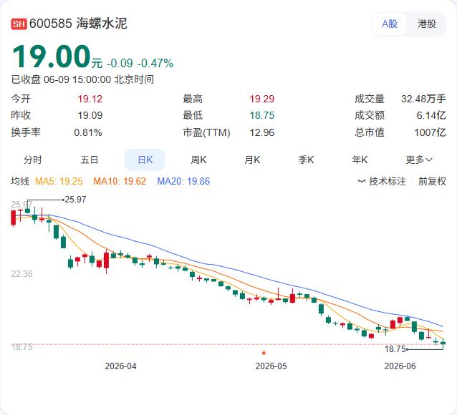Screen dimensions: 457x415
Task: Click the current price 19.00
Action: pos(52,57)
